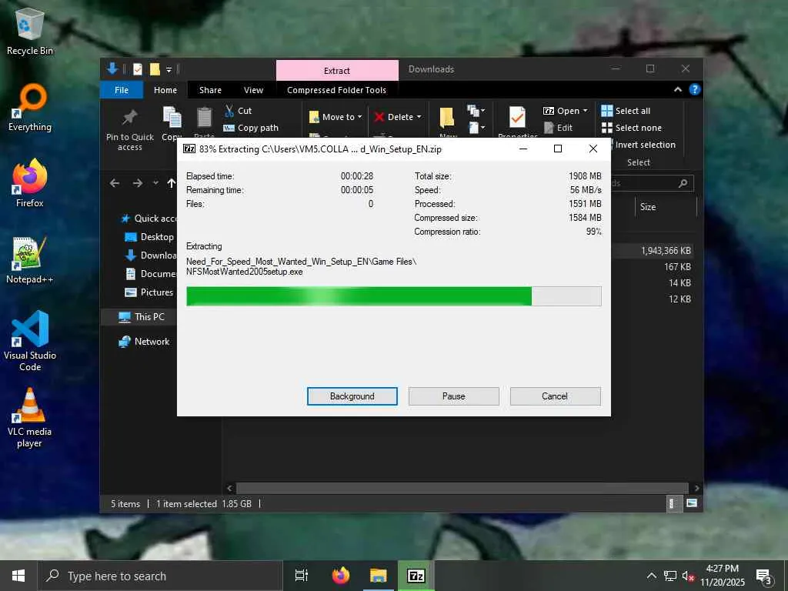Select Quick access in navigation pane
Image resolution: width=788 pixels, height=591 pixels.
pos(149,218)
